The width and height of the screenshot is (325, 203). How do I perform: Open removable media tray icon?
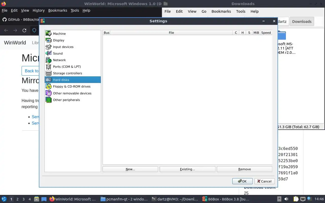pyautogui.click(x=279, y=199)
